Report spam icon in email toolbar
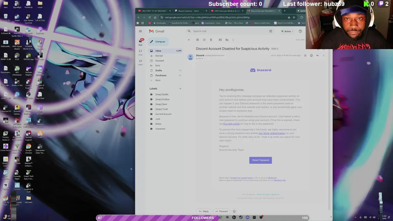 coord(204,40)
